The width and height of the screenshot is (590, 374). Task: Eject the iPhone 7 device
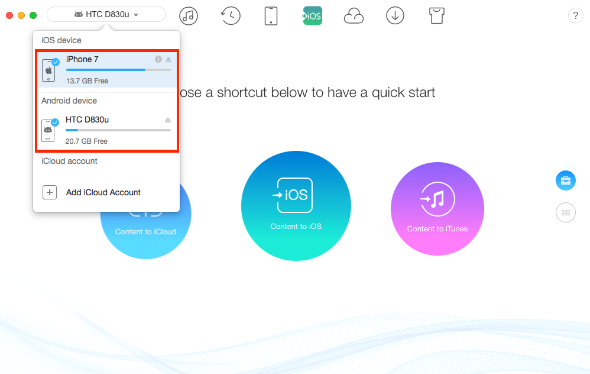pos(168,60)
